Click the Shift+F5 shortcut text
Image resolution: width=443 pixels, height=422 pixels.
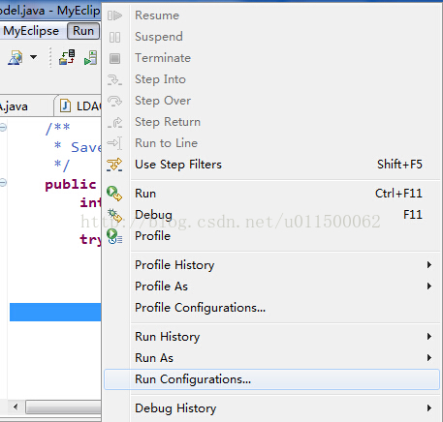[399, 165]
